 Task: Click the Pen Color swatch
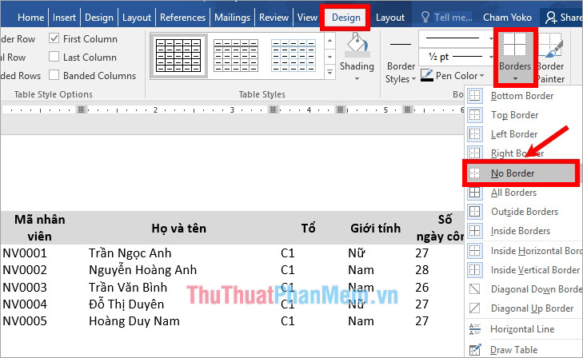coord(426,76)
